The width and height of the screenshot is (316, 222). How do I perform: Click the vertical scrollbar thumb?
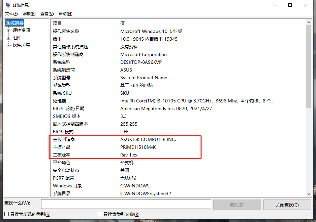tap(309, 67)
